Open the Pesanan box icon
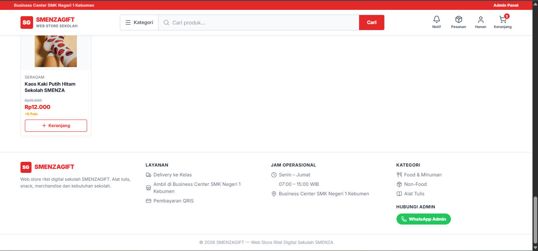The width and height of the screenshot is (538, 251). [x=458, y=19]
